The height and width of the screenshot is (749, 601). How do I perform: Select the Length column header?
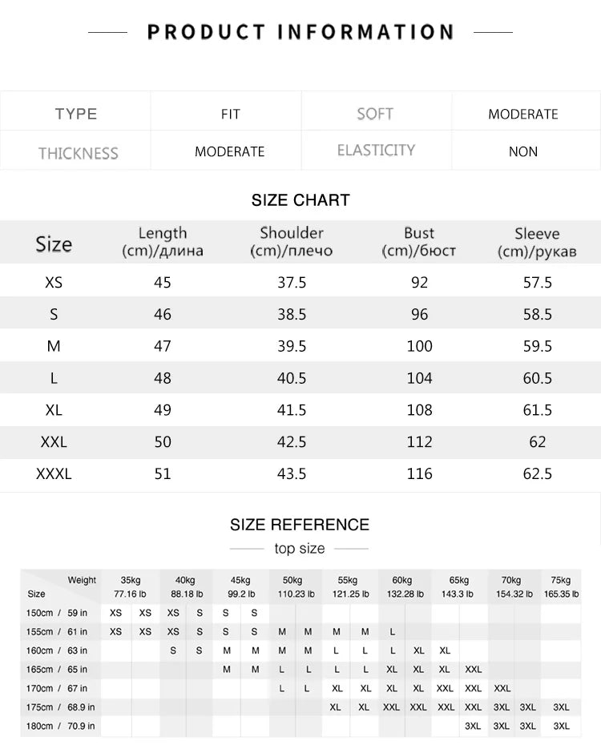pos(163,242)
